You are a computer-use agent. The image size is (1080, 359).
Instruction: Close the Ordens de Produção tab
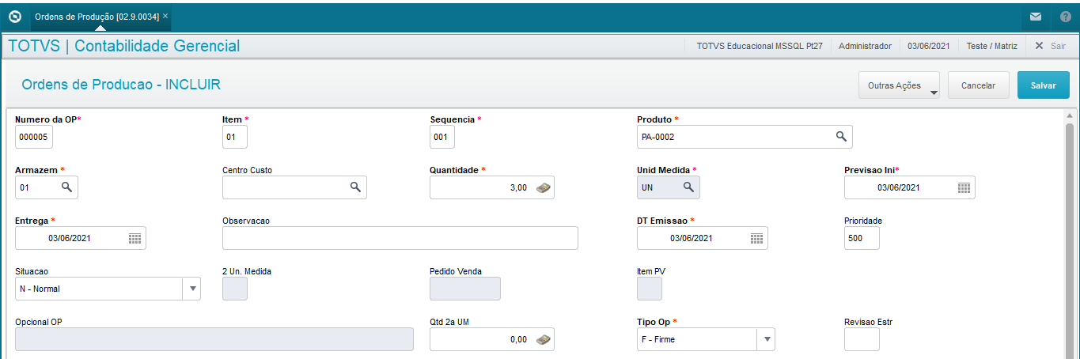[x=165, y=16]
